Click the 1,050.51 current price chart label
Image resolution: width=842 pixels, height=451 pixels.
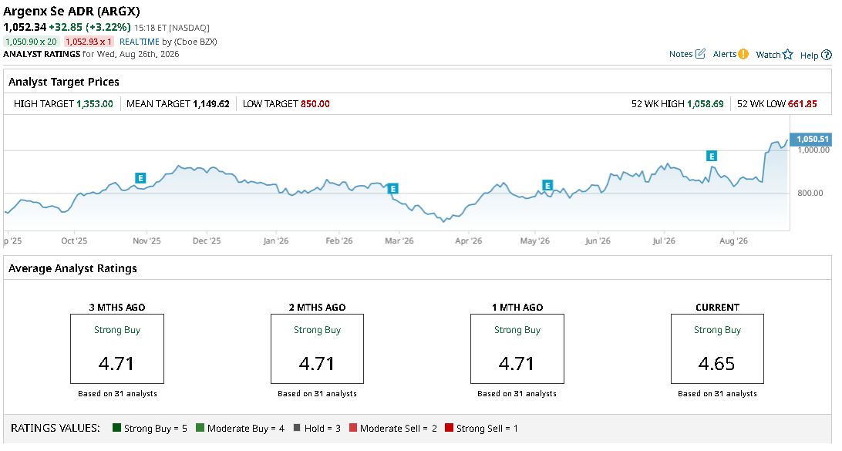[x=812, y=139]
